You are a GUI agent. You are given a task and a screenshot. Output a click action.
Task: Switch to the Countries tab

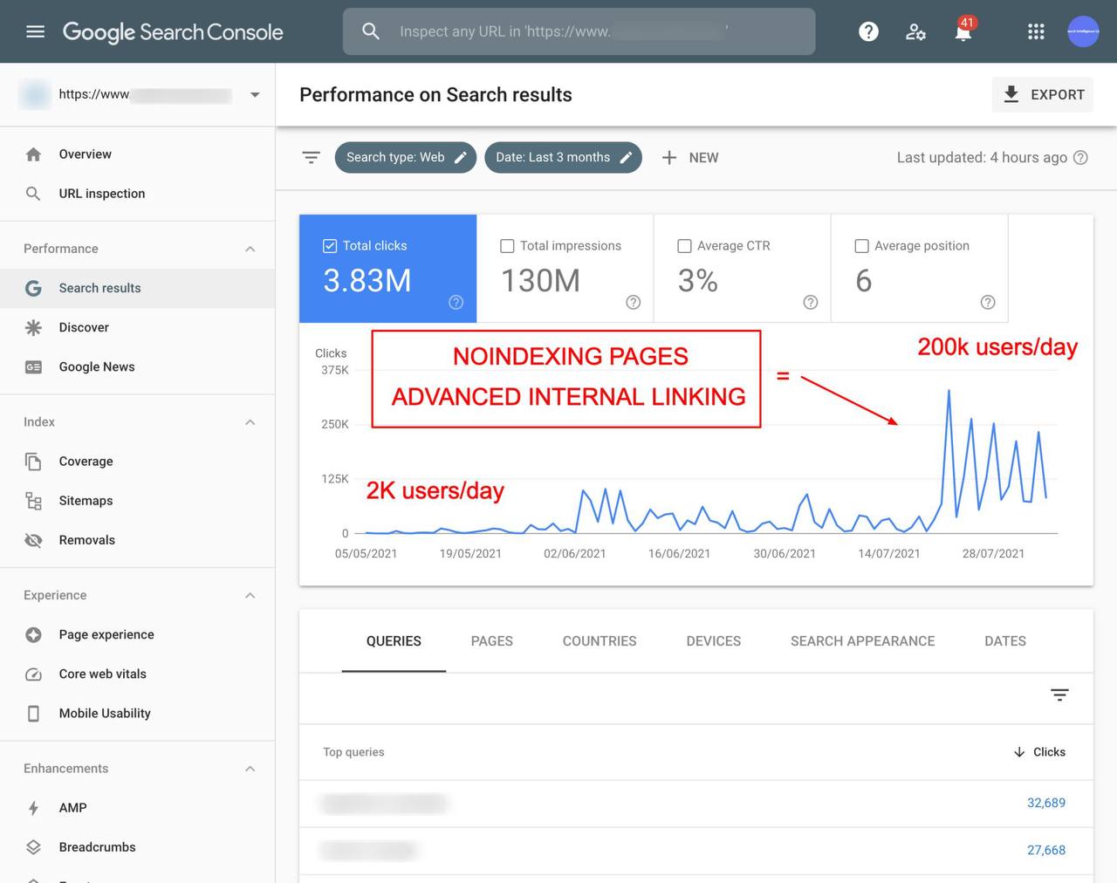[x=600, y=640]
